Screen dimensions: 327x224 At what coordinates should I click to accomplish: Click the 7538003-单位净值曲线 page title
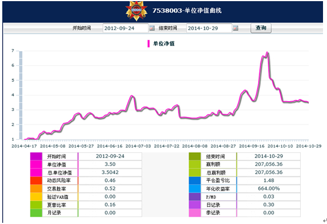click(x=187, y=11)
